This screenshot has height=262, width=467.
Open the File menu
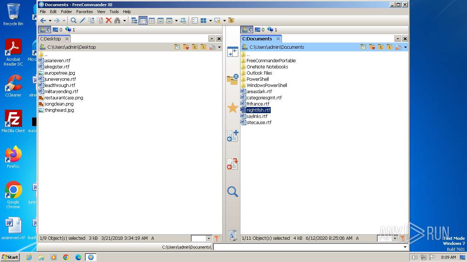tap(43, 12)
